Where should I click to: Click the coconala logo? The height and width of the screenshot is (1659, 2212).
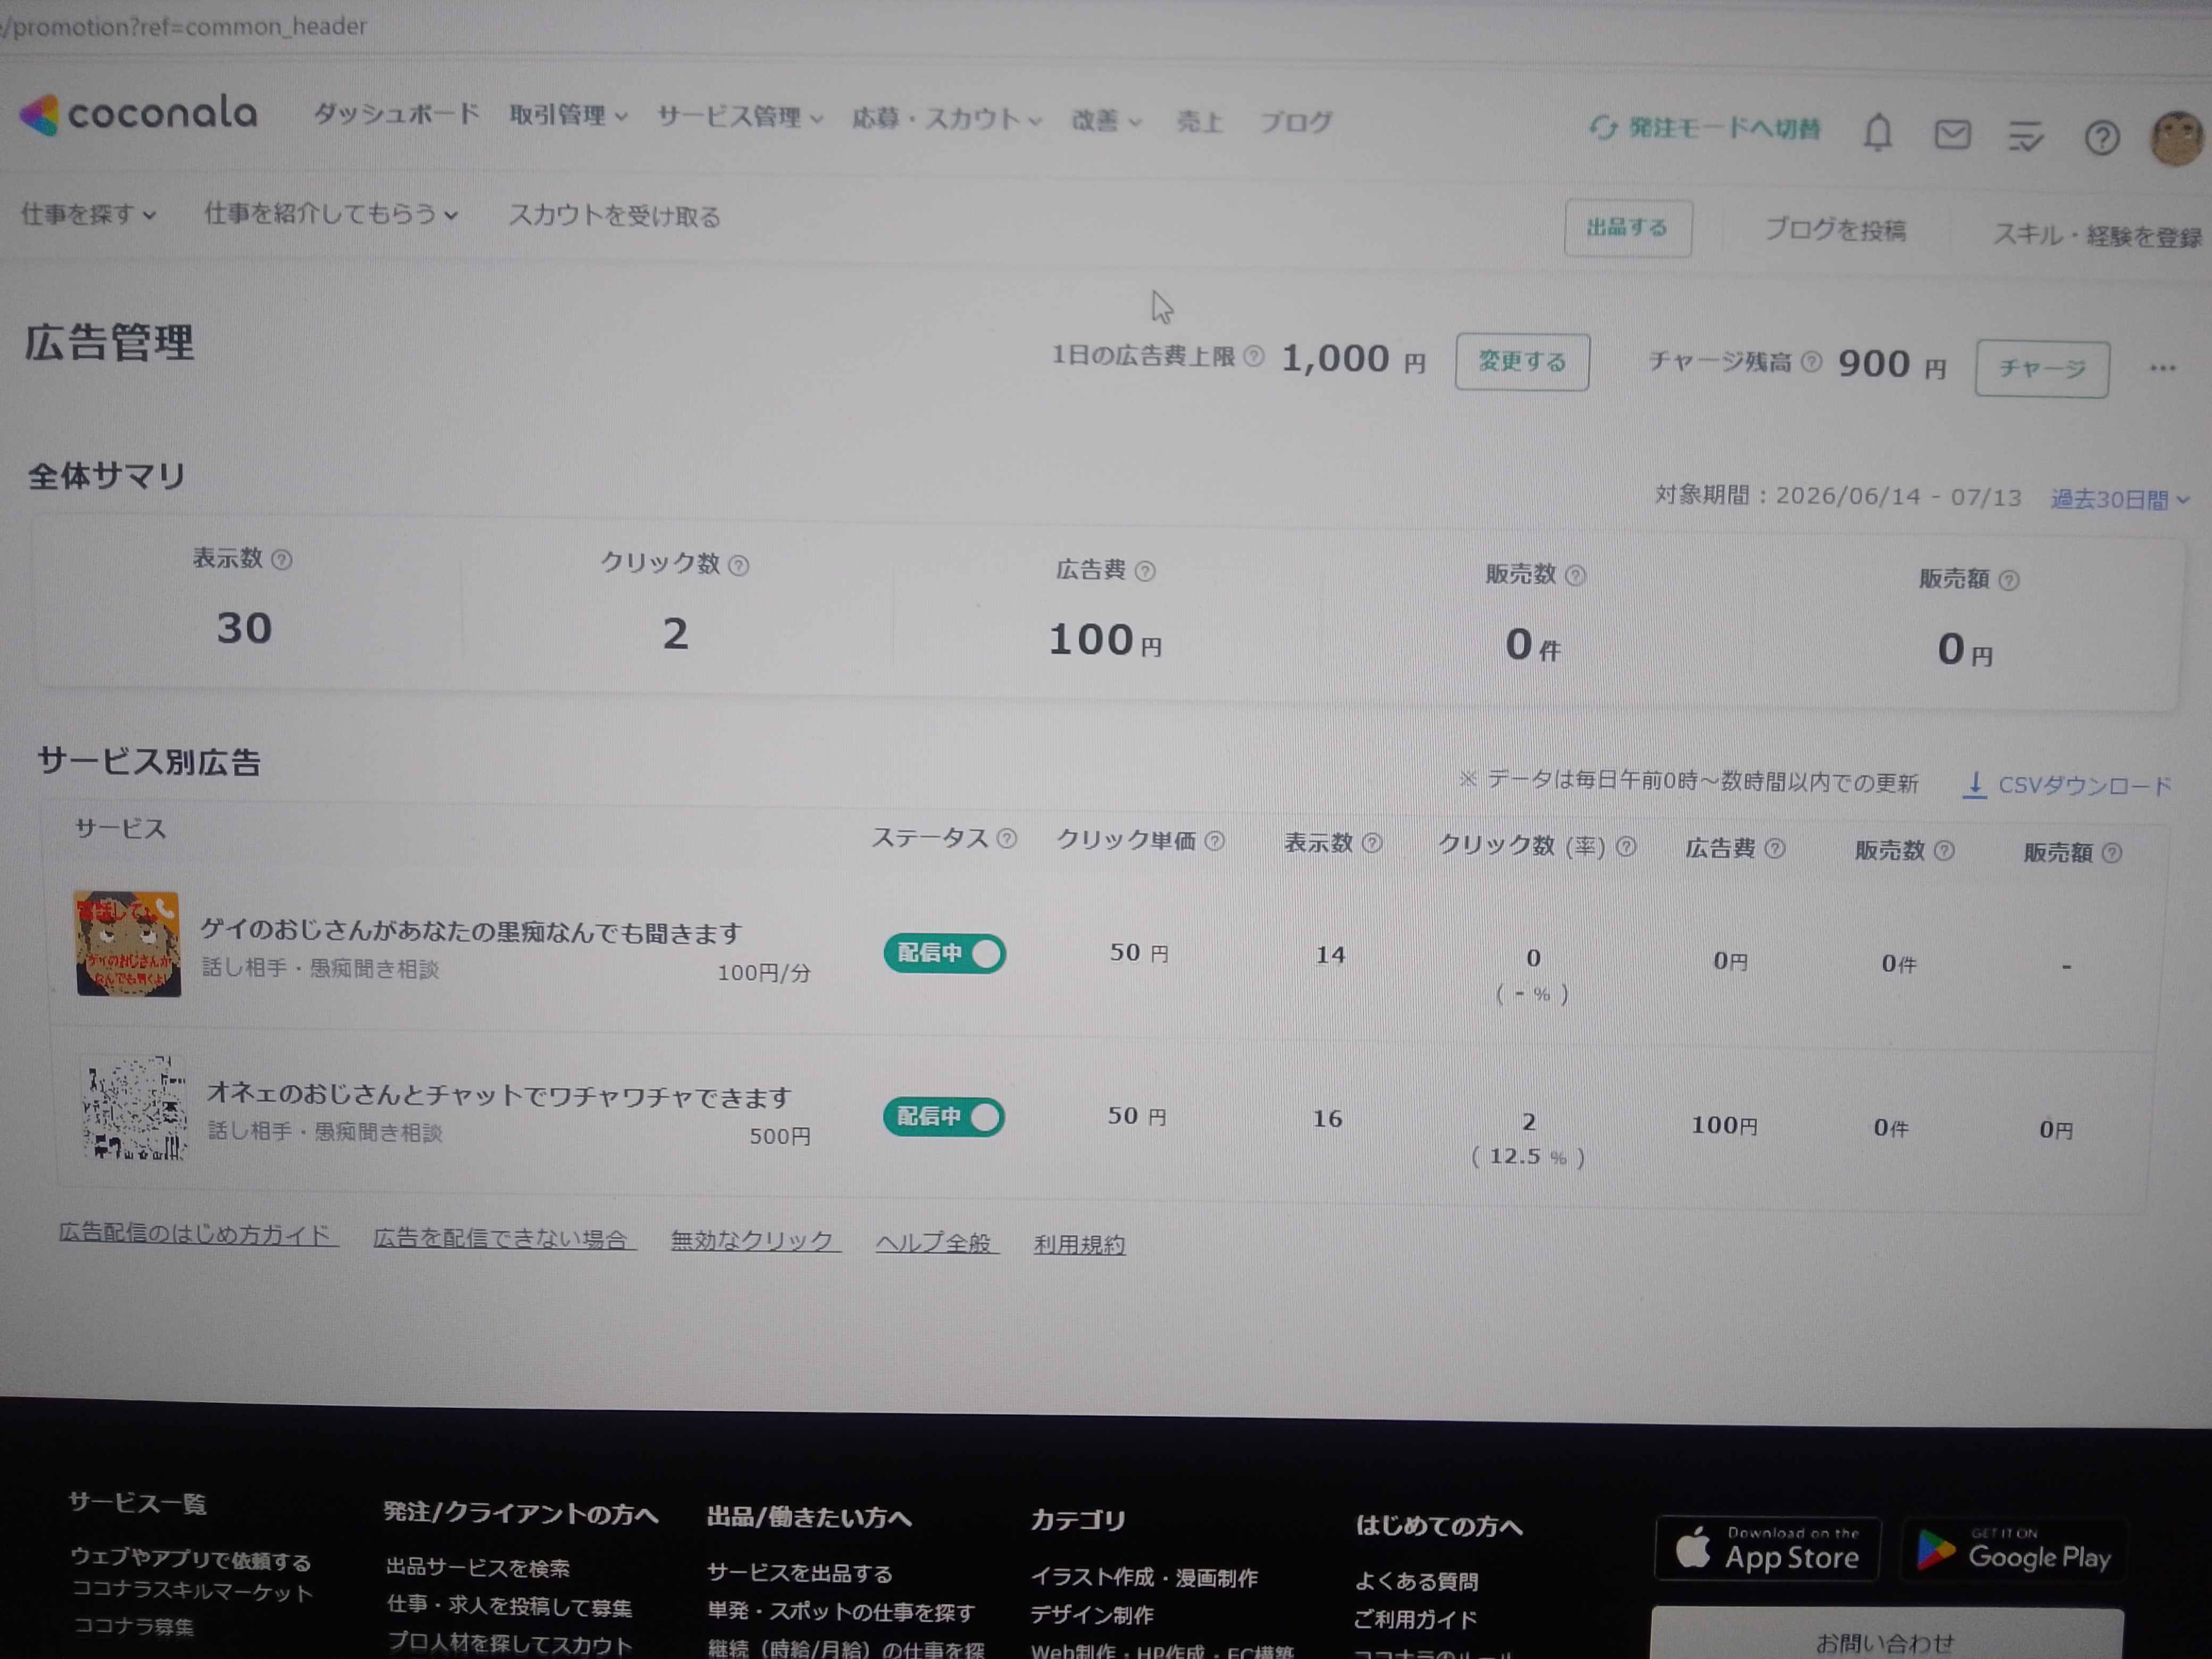[139, 114]
